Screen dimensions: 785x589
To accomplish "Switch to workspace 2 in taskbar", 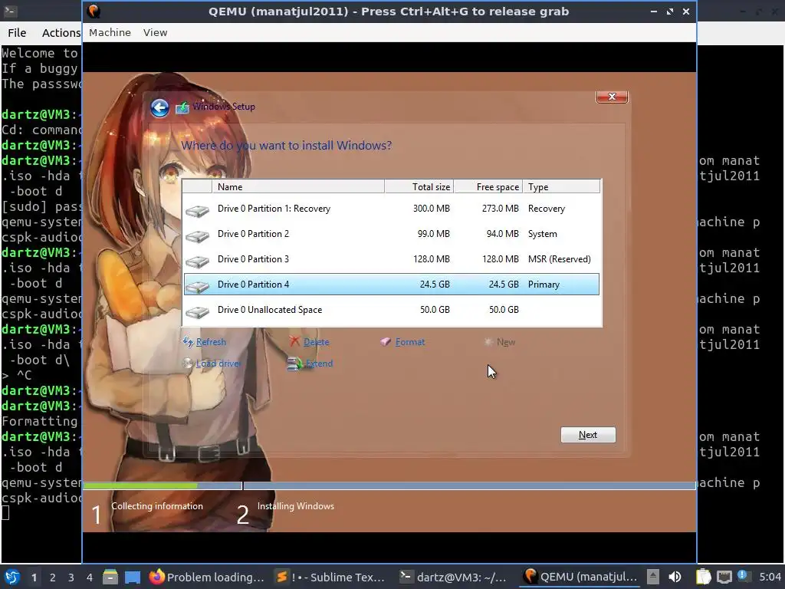I will [53, 577].
